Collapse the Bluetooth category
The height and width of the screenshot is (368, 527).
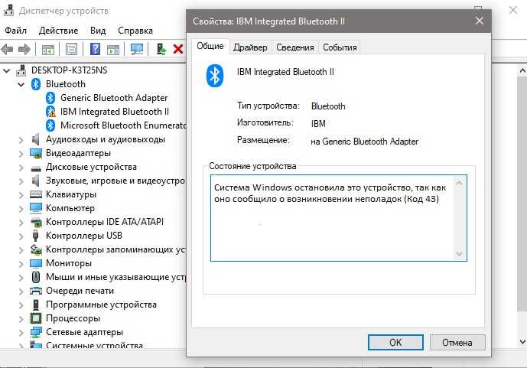coord(21,84)
